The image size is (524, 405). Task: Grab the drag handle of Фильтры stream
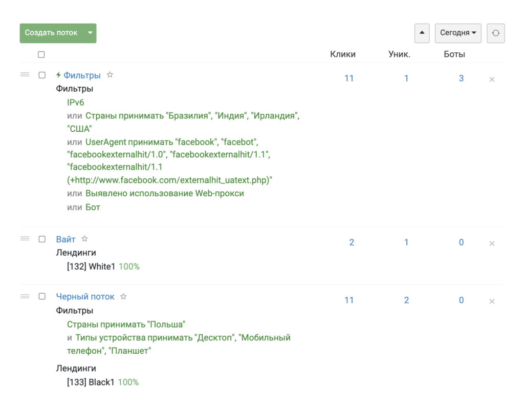(x=25, y=75)
